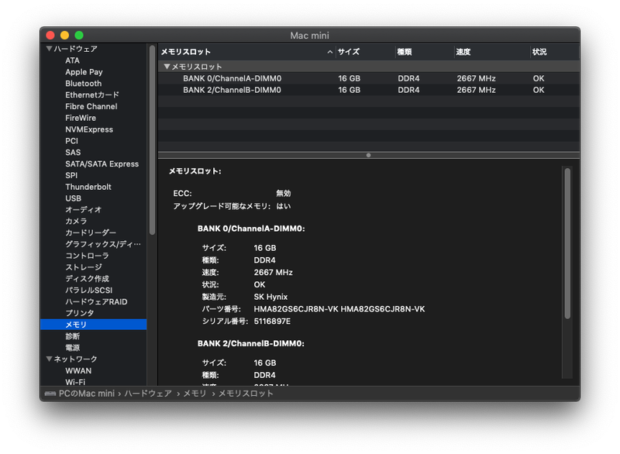The width and height of the screenshot is (620, 454).
Task: Select the BANK 2/ChannelB-DIMM0 table row
Action: (x=369, y=90)
